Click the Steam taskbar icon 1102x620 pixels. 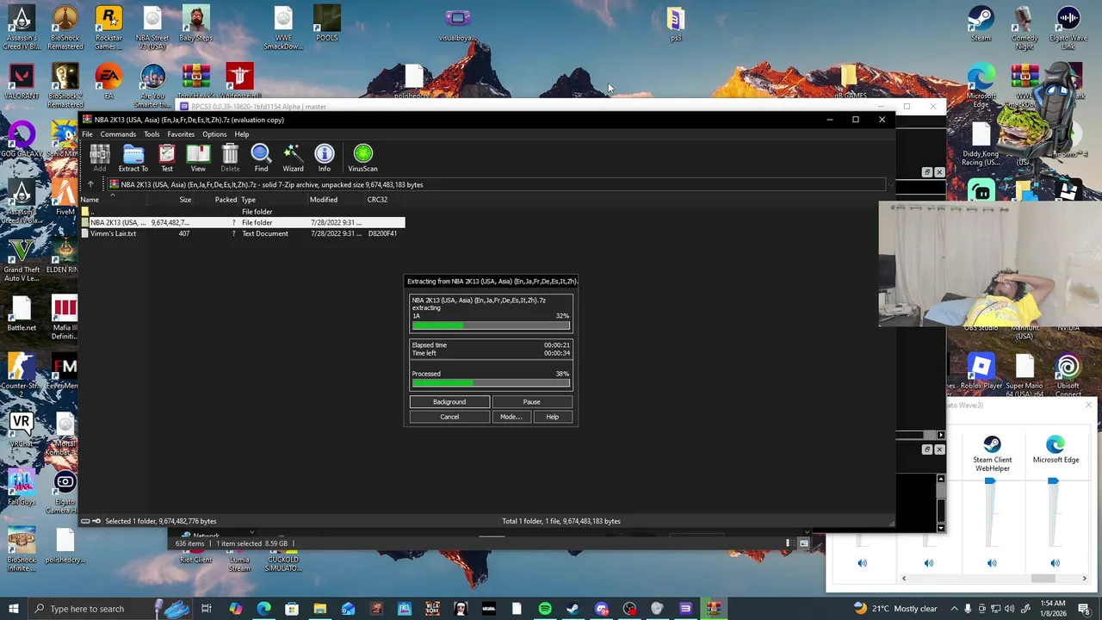(573, 609)
